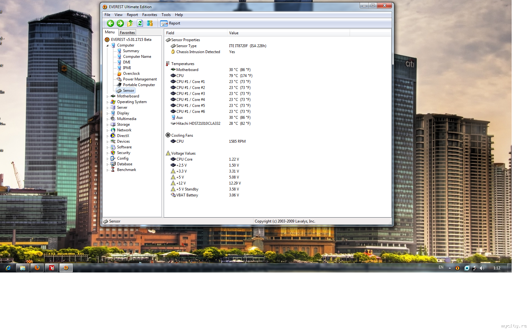Open the Report menu
529x330 pixels.
click(x=132, y=15)
